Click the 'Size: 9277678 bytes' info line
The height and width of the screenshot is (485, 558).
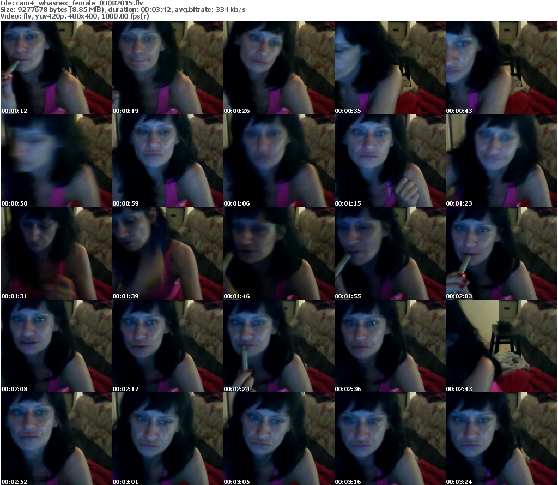123,10
